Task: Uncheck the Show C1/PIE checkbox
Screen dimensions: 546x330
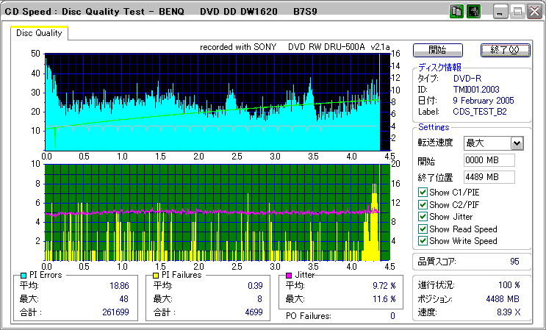Action: [x=423, y=193]
